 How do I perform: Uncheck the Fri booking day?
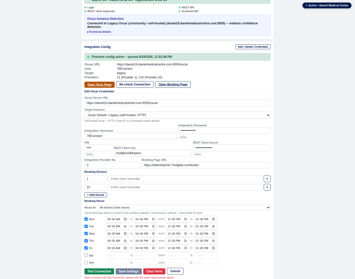click(x=86, y=248)
